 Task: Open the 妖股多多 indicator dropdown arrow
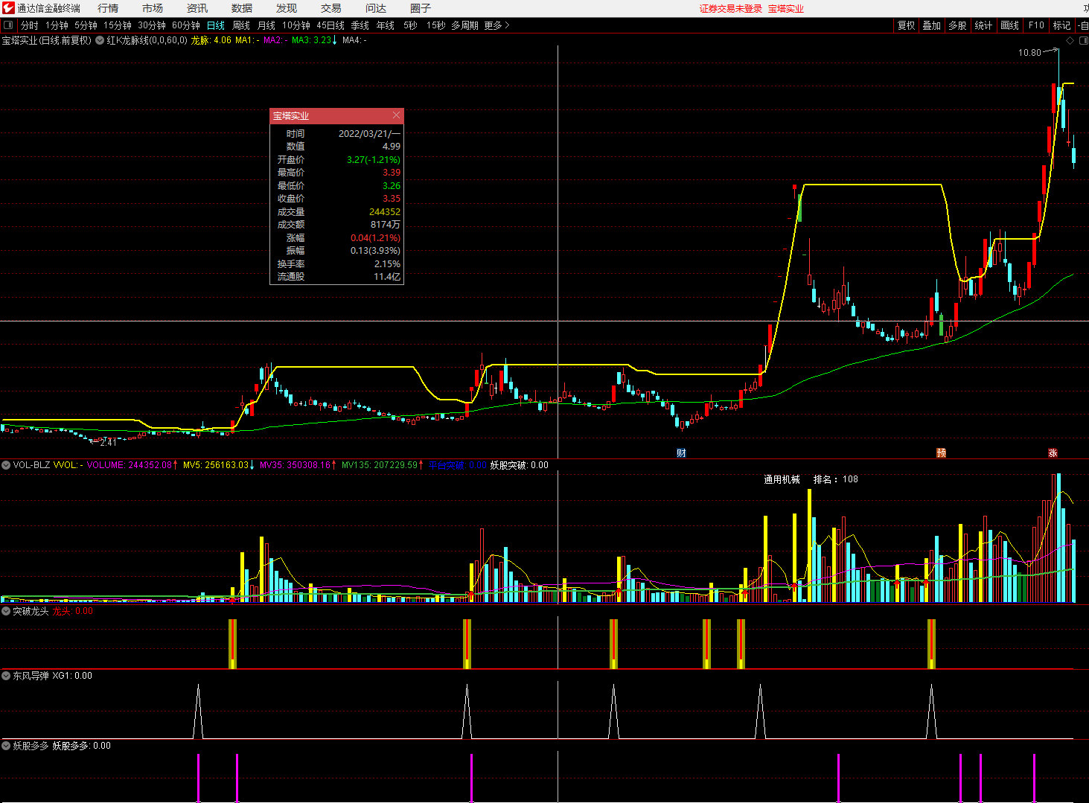pyautogui.click(x=6, y=746)
